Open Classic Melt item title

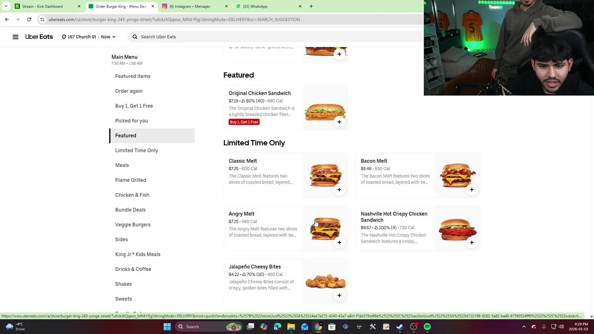(x=243, y=161)
